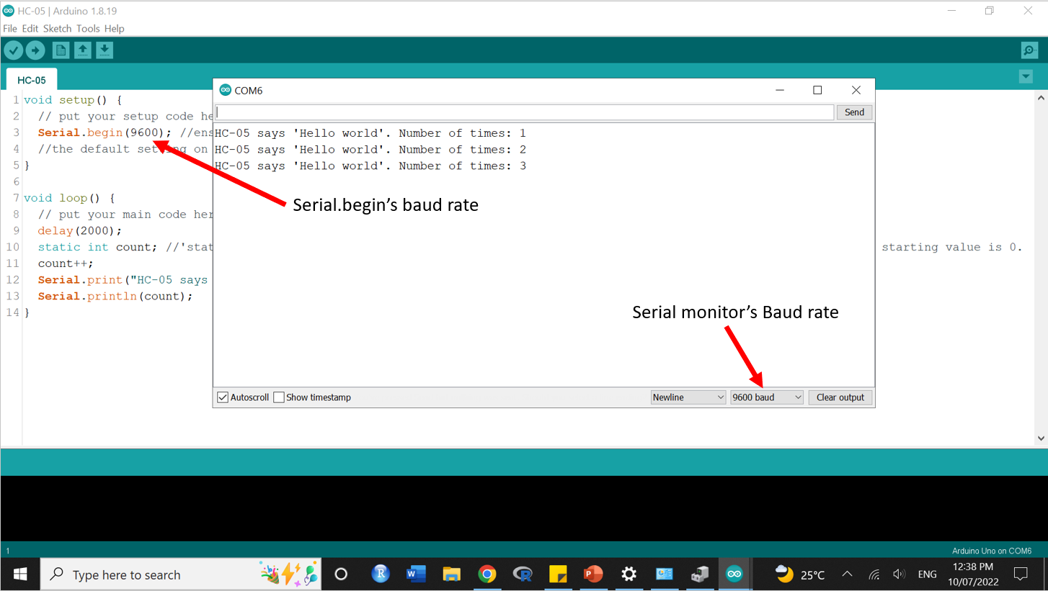Open the Action Center notifications icon

[1021, 574]
